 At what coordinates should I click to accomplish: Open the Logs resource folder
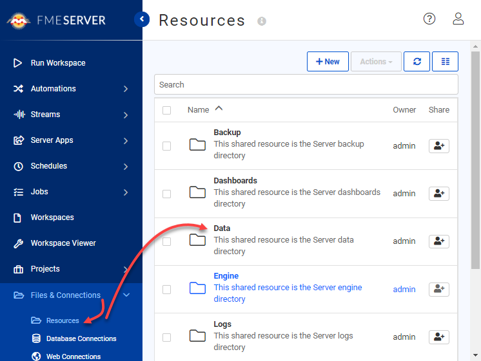point(222,324)
